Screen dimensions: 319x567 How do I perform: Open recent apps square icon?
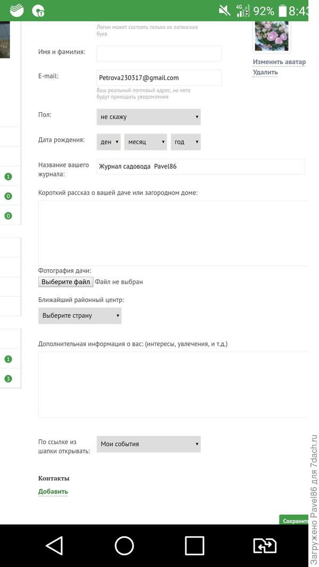tap(194, 545)
